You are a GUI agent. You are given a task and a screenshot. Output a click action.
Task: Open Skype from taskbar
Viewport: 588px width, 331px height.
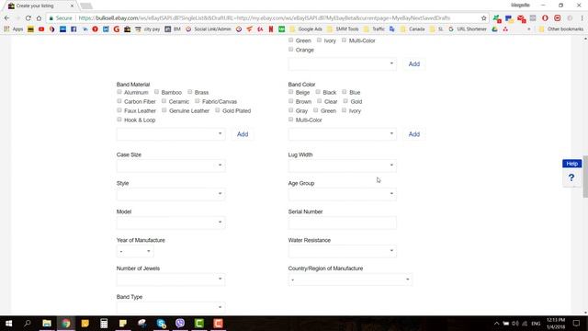click(162, 323)
